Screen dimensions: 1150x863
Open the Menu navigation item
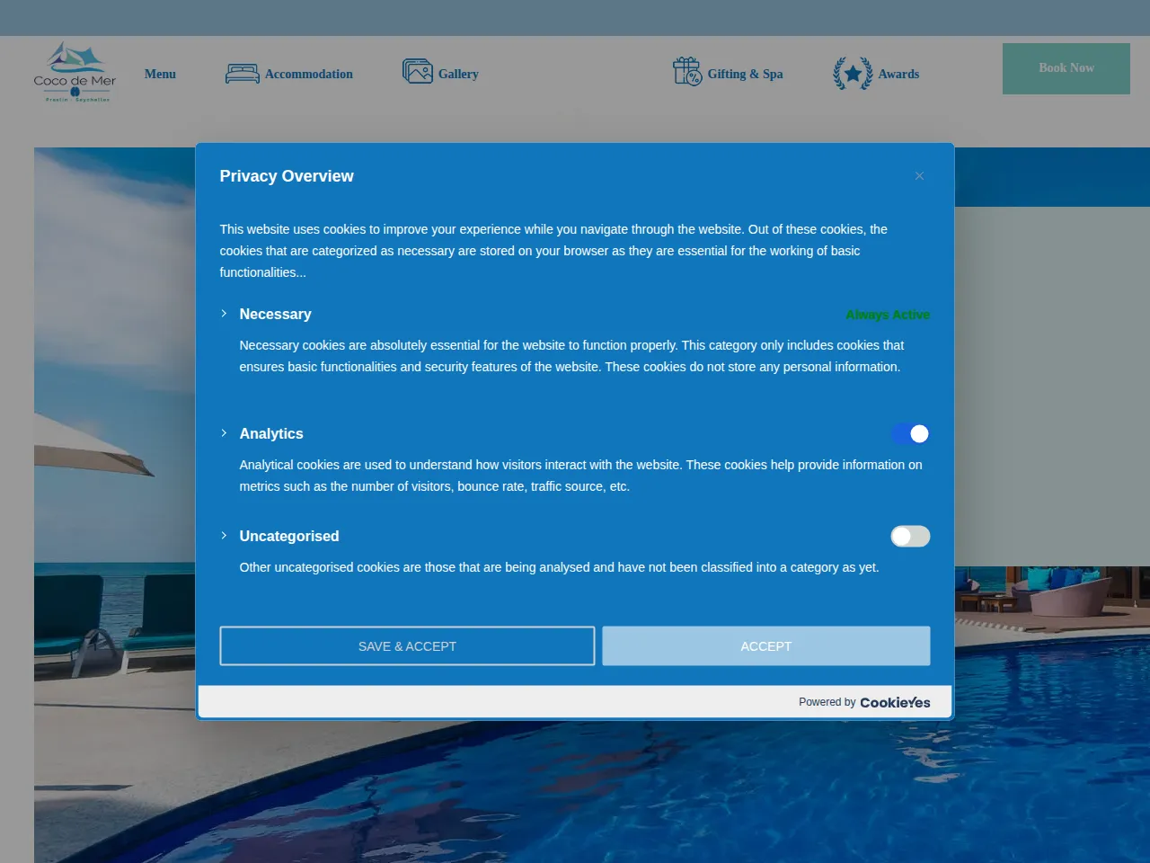click(x=160, y=74)
